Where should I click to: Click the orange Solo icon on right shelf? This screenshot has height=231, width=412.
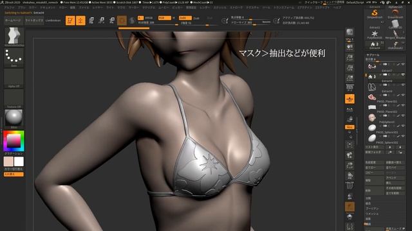click(x=350, y=207)
